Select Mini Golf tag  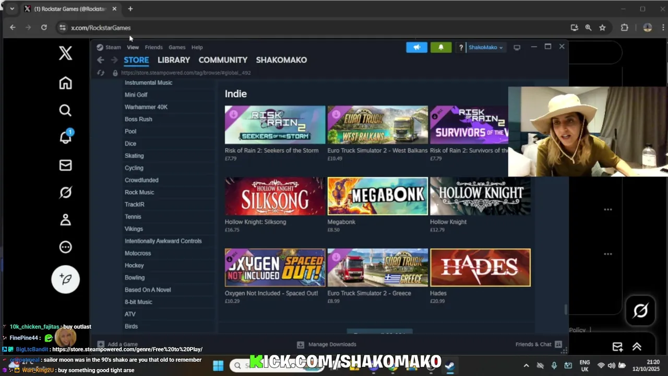136,95
